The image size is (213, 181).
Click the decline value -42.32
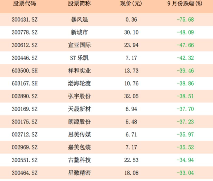pyautogui.click(x=185, y=58)
